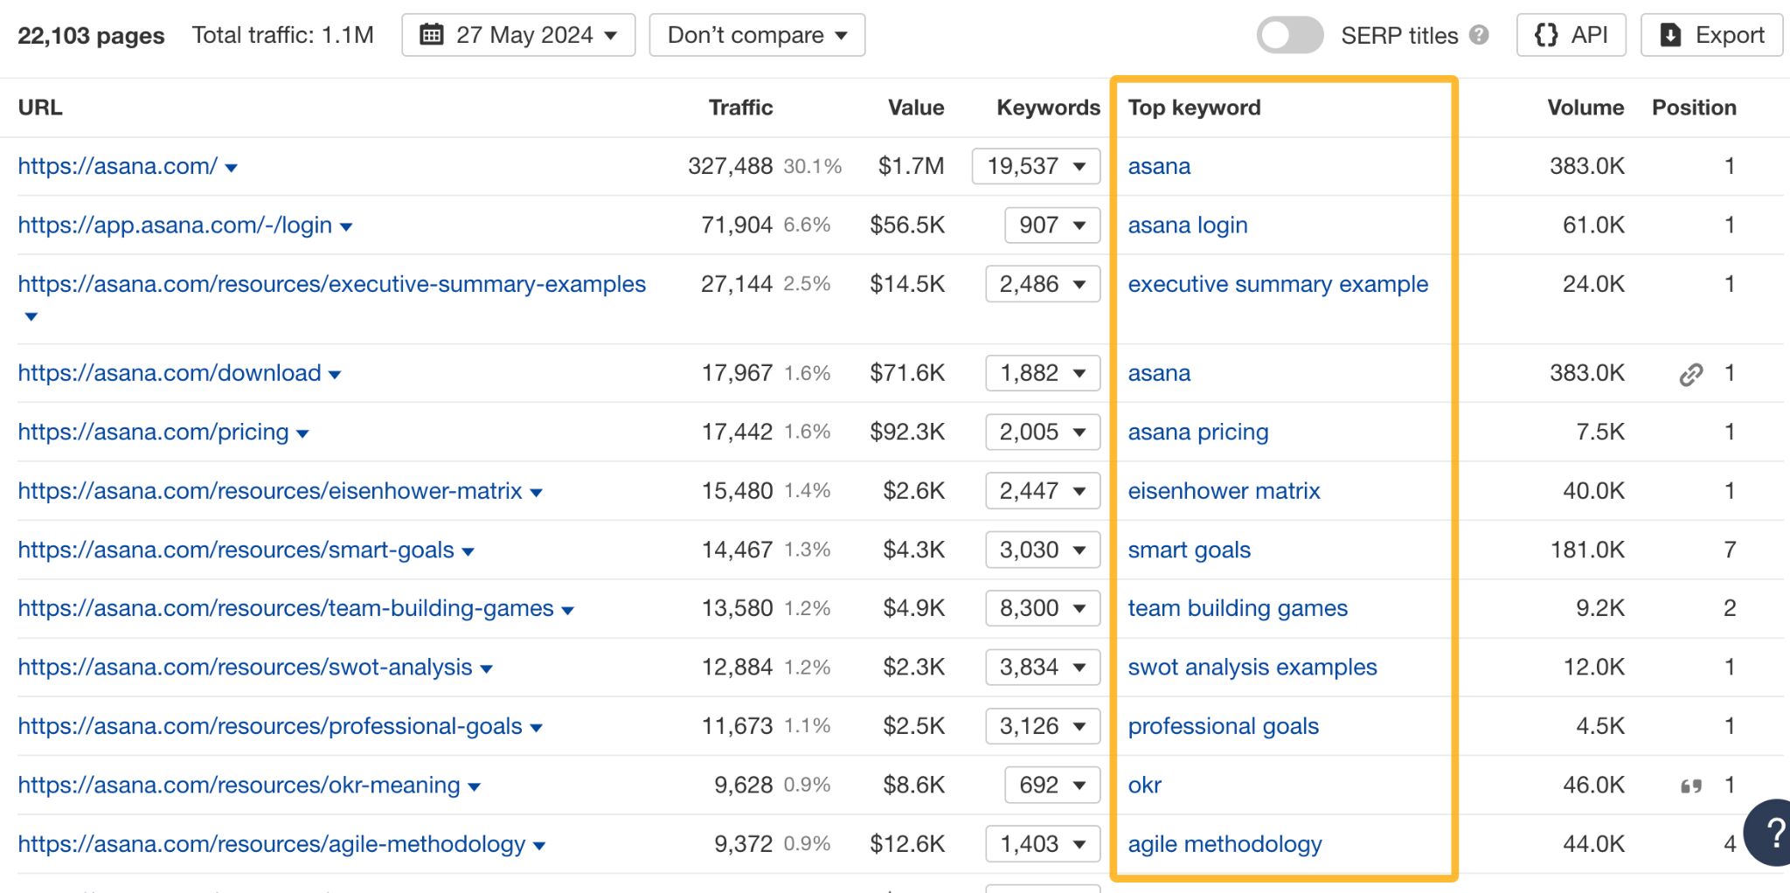Image resolution: width=1790 pixels, height=893 pixels.
Task: Click the download icon in Export button
Action: click(1671, 35)
